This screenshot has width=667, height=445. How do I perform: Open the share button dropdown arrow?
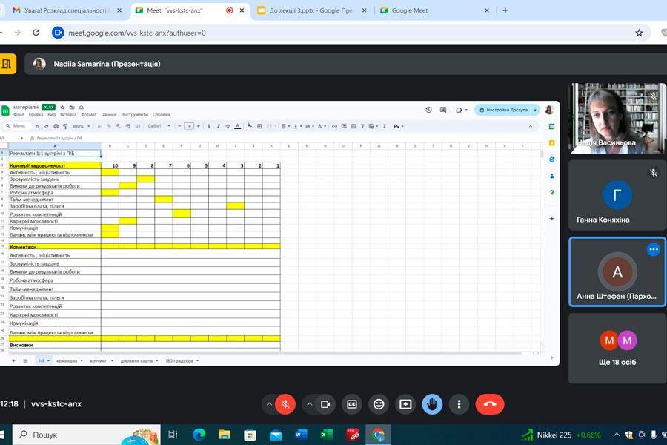click(x=535, y=110)
